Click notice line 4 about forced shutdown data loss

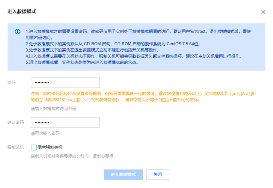pos(134,56)
